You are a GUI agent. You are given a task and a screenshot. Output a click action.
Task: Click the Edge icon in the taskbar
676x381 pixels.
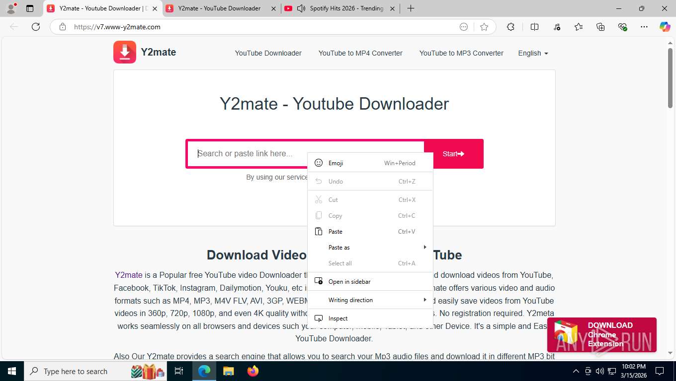click(x=204, y=371)
